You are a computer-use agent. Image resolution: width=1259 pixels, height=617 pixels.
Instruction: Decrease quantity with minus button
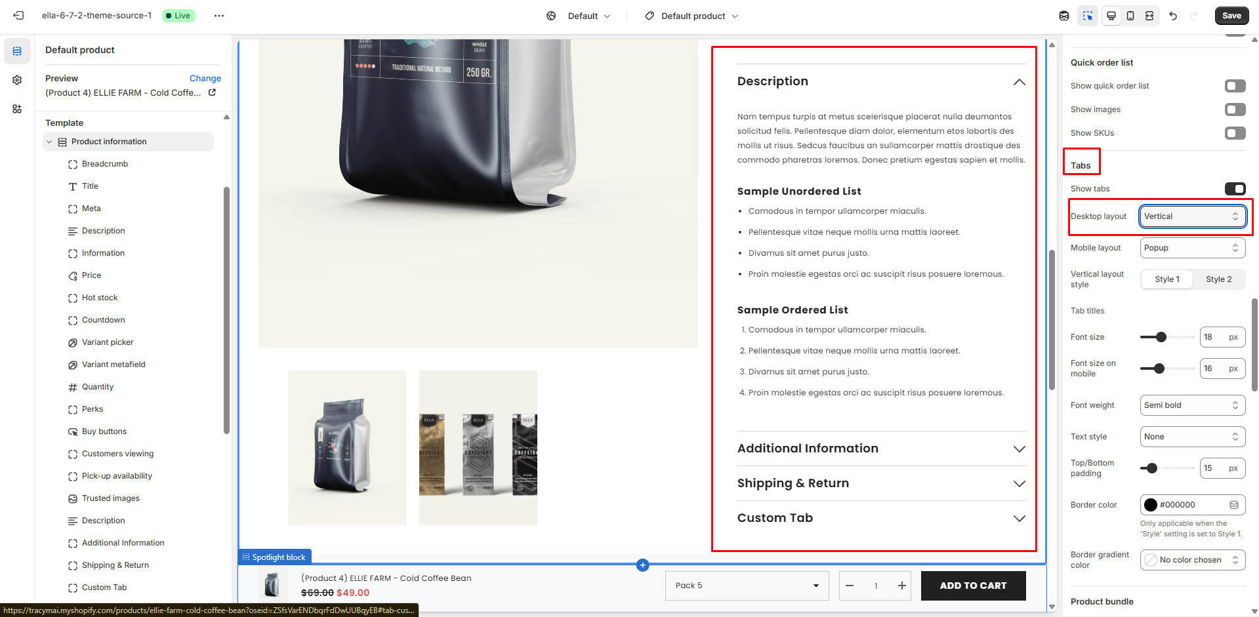850,586
